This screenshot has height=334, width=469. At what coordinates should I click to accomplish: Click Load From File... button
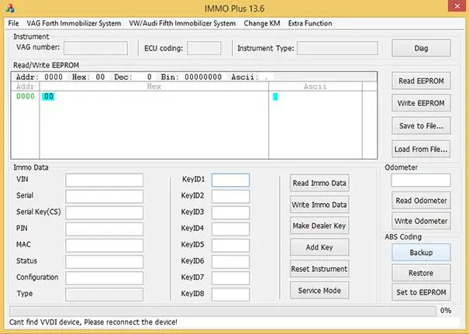tap(421, 149)
